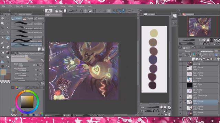Image resolution: width=220 pixels, height=123 pixels.
Task: Show hidden Layer 4 via eye column
Action: click(x=181, y=68)
